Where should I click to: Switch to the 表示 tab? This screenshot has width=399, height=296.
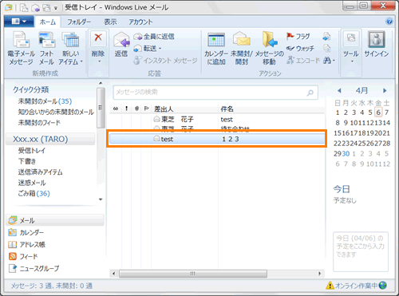[x=110, y=22]
